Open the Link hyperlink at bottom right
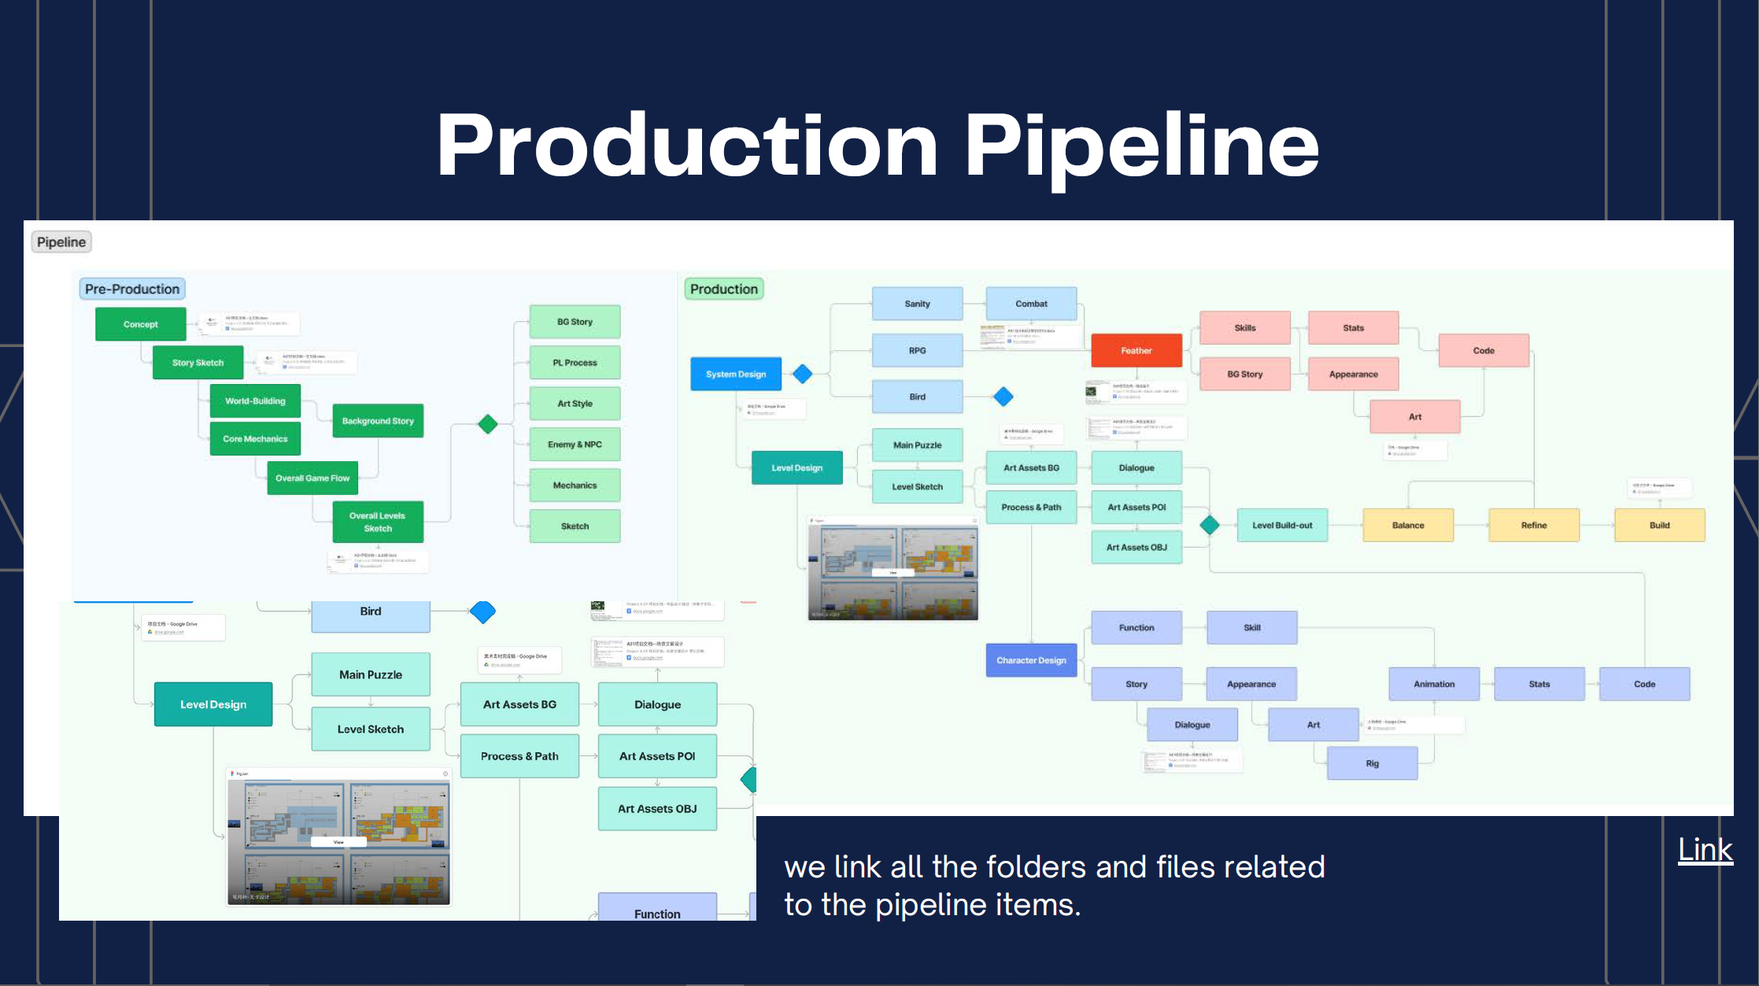The width and height of the screenshot is (1759, 986). (x=1705, y=850)
